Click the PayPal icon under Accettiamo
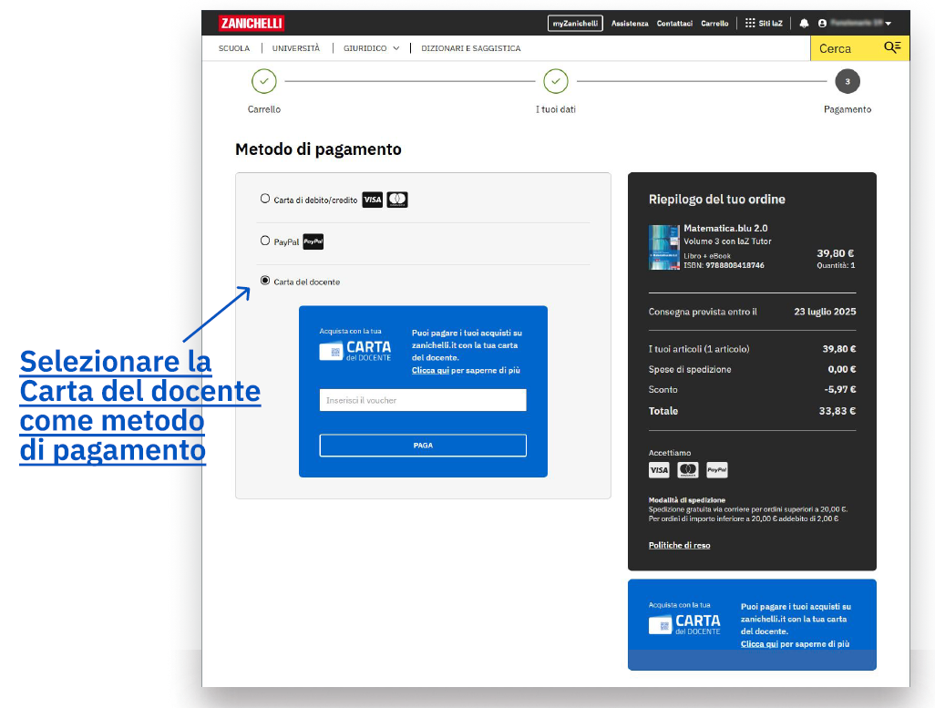This screenshot has width=935, height=708. [717, 470]
